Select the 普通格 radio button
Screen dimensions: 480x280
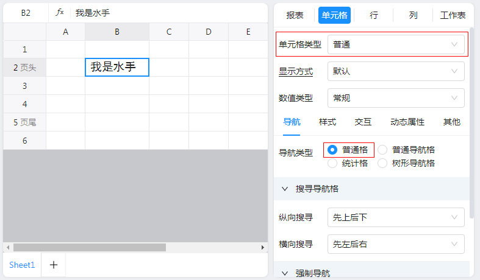tap(332, 150)
